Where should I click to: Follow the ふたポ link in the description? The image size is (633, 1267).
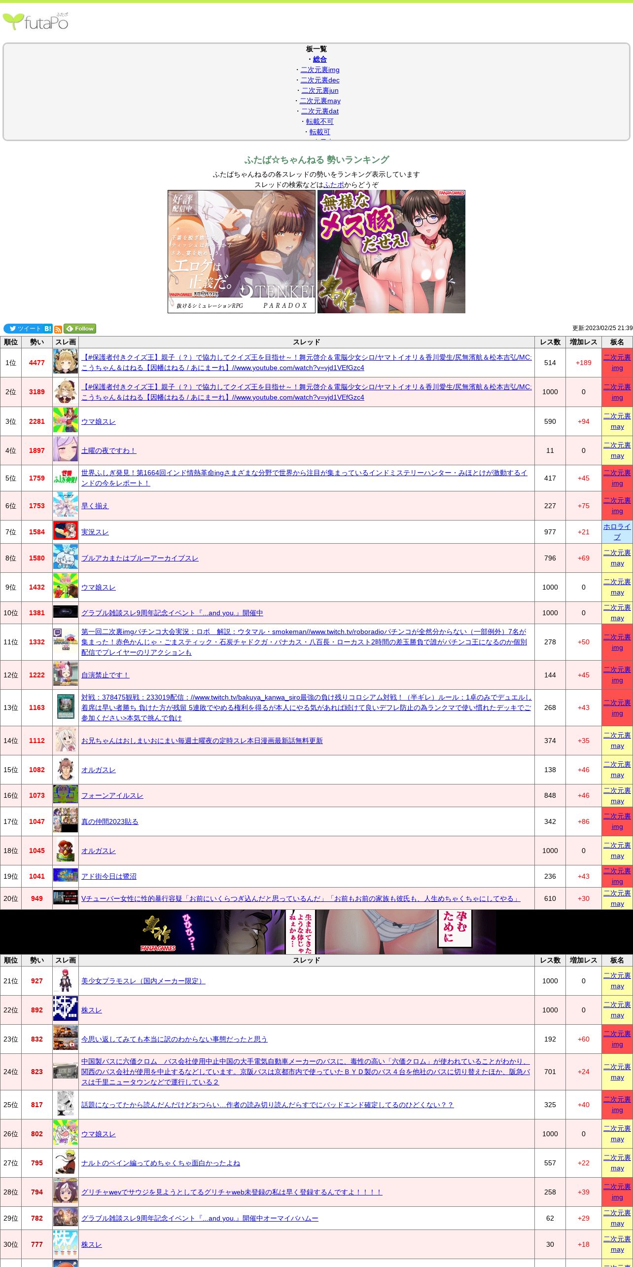[x=334, y=185]
